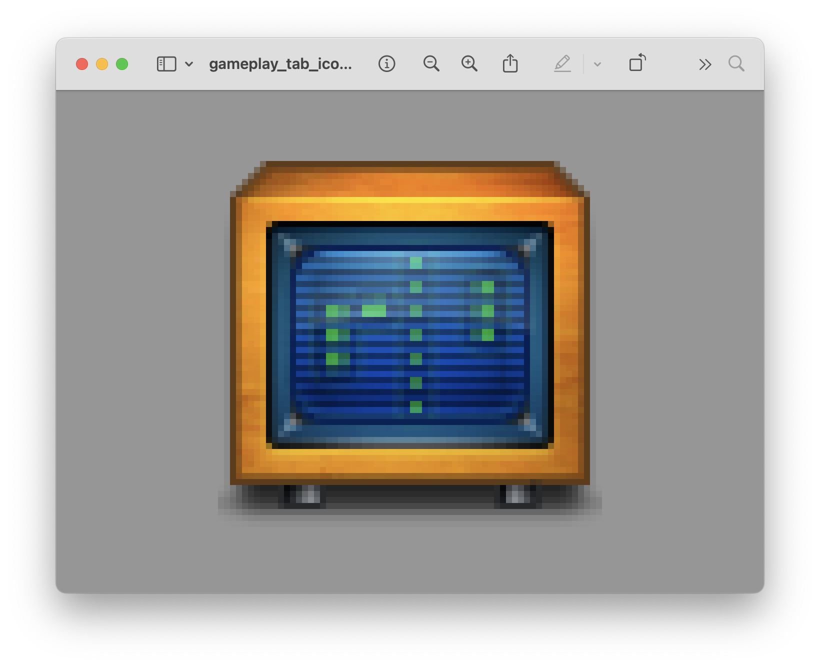Click the zoom out magnifier

click(431, 64)
